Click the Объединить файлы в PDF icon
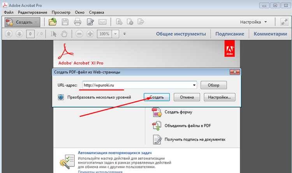 [x=157, y=126]
